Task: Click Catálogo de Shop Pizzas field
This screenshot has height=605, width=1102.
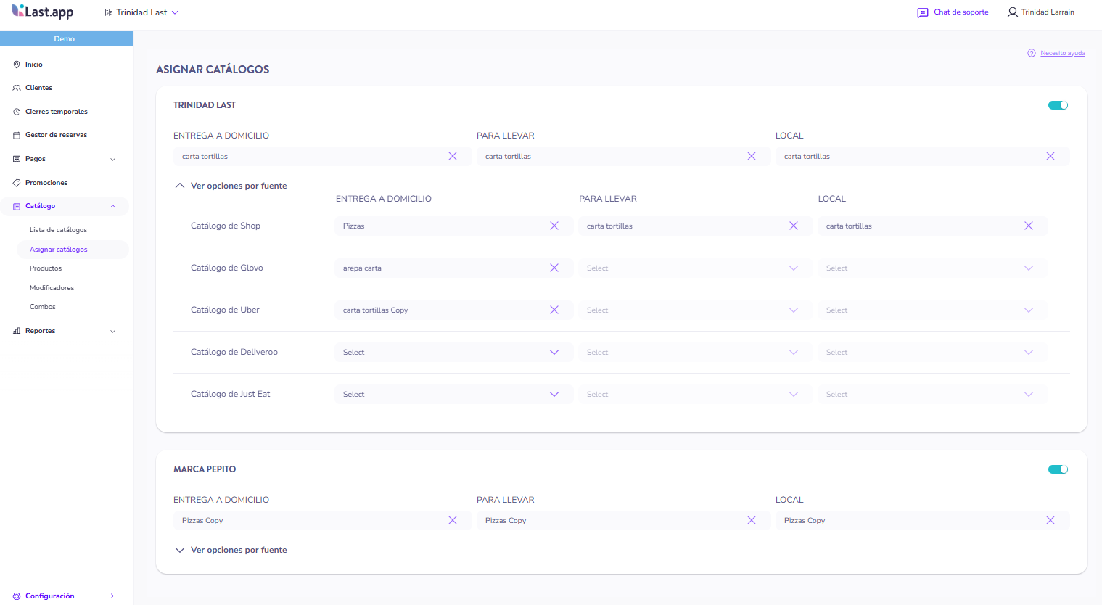Action: point(453,226)
